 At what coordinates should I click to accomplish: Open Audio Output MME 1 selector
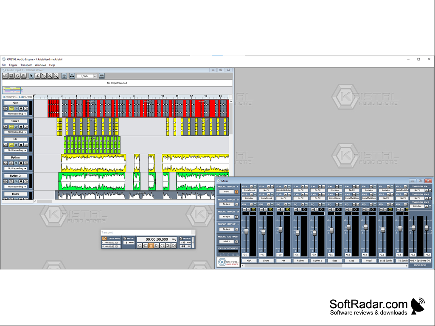click(x=226, y=242)
